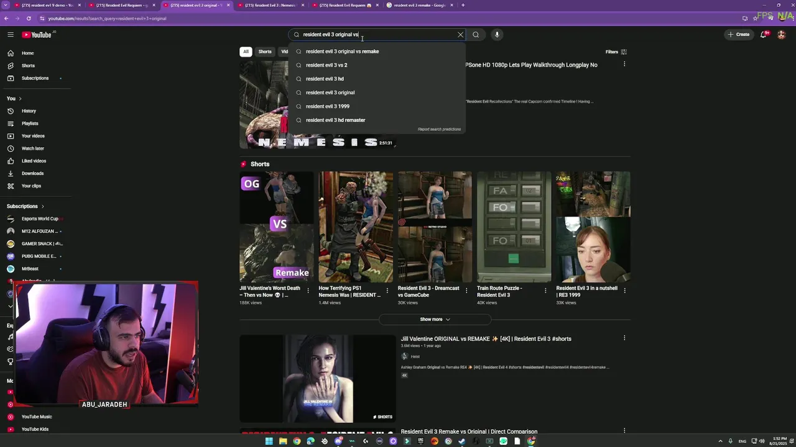This screenshot has height=447, width=796.
Task: Open options for Jill Valentine's Worst Death short
Action: click(x=308, y=291)
